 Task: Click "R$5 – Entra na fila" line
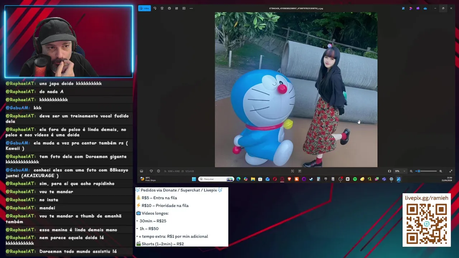156,198
